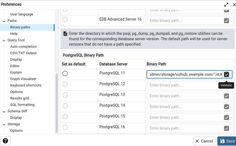236x146 pixels.
Task: Click the sidebar tree scrollbar
Action: [57, 103]
